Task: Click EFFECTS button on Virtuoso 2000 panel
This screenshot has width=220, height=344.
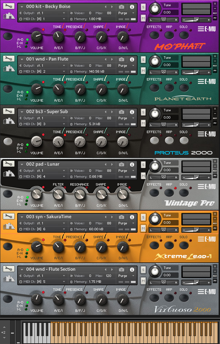Action: coord(154,298)
